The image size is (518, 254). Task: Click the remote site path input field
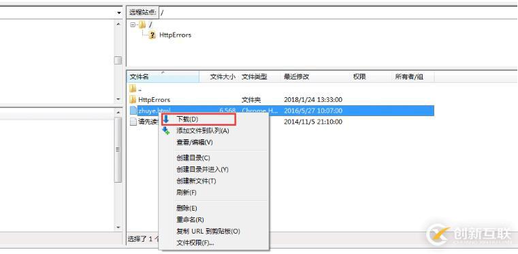[x=338, y=12]
